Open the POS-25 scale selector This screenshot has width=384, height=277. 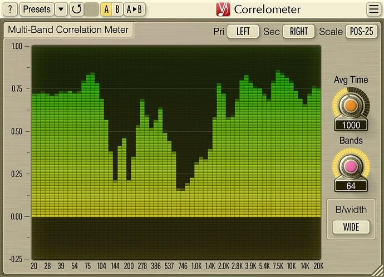pos(361,31)
